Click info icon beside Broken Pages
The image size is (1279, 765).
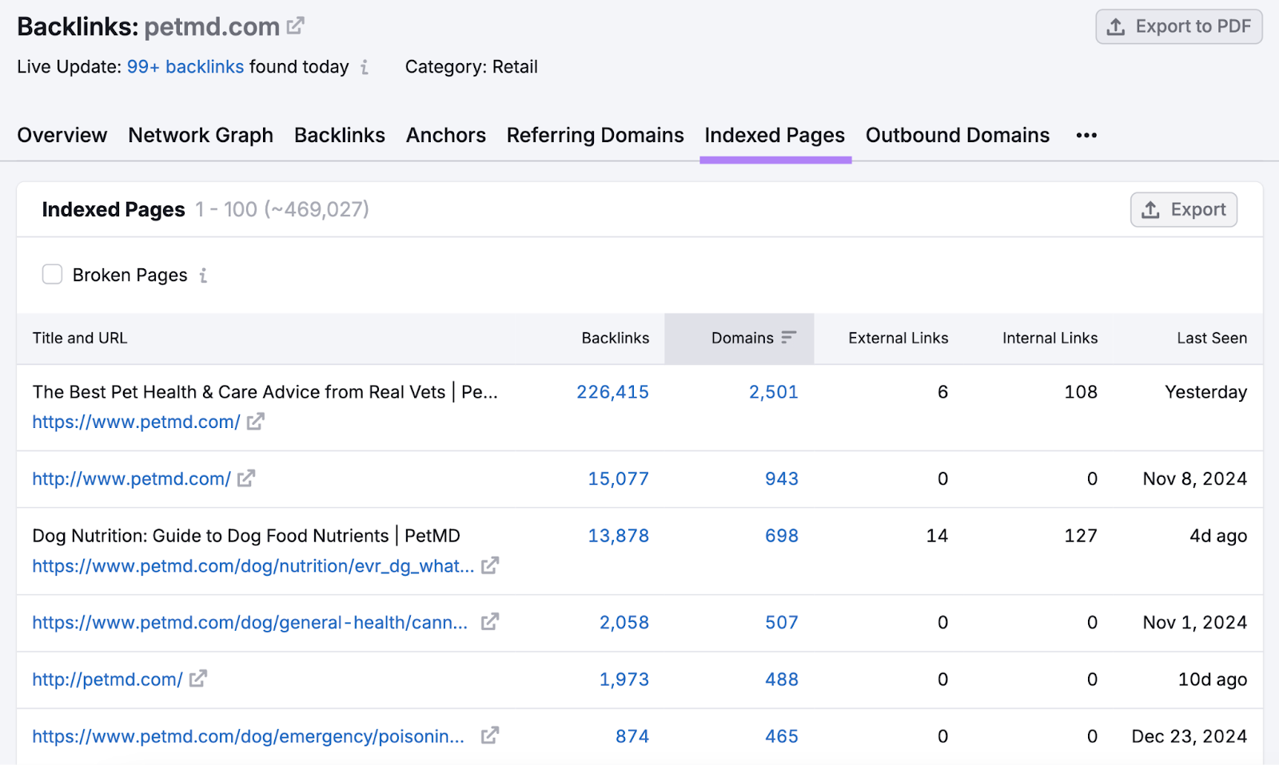tap(203, 275)
